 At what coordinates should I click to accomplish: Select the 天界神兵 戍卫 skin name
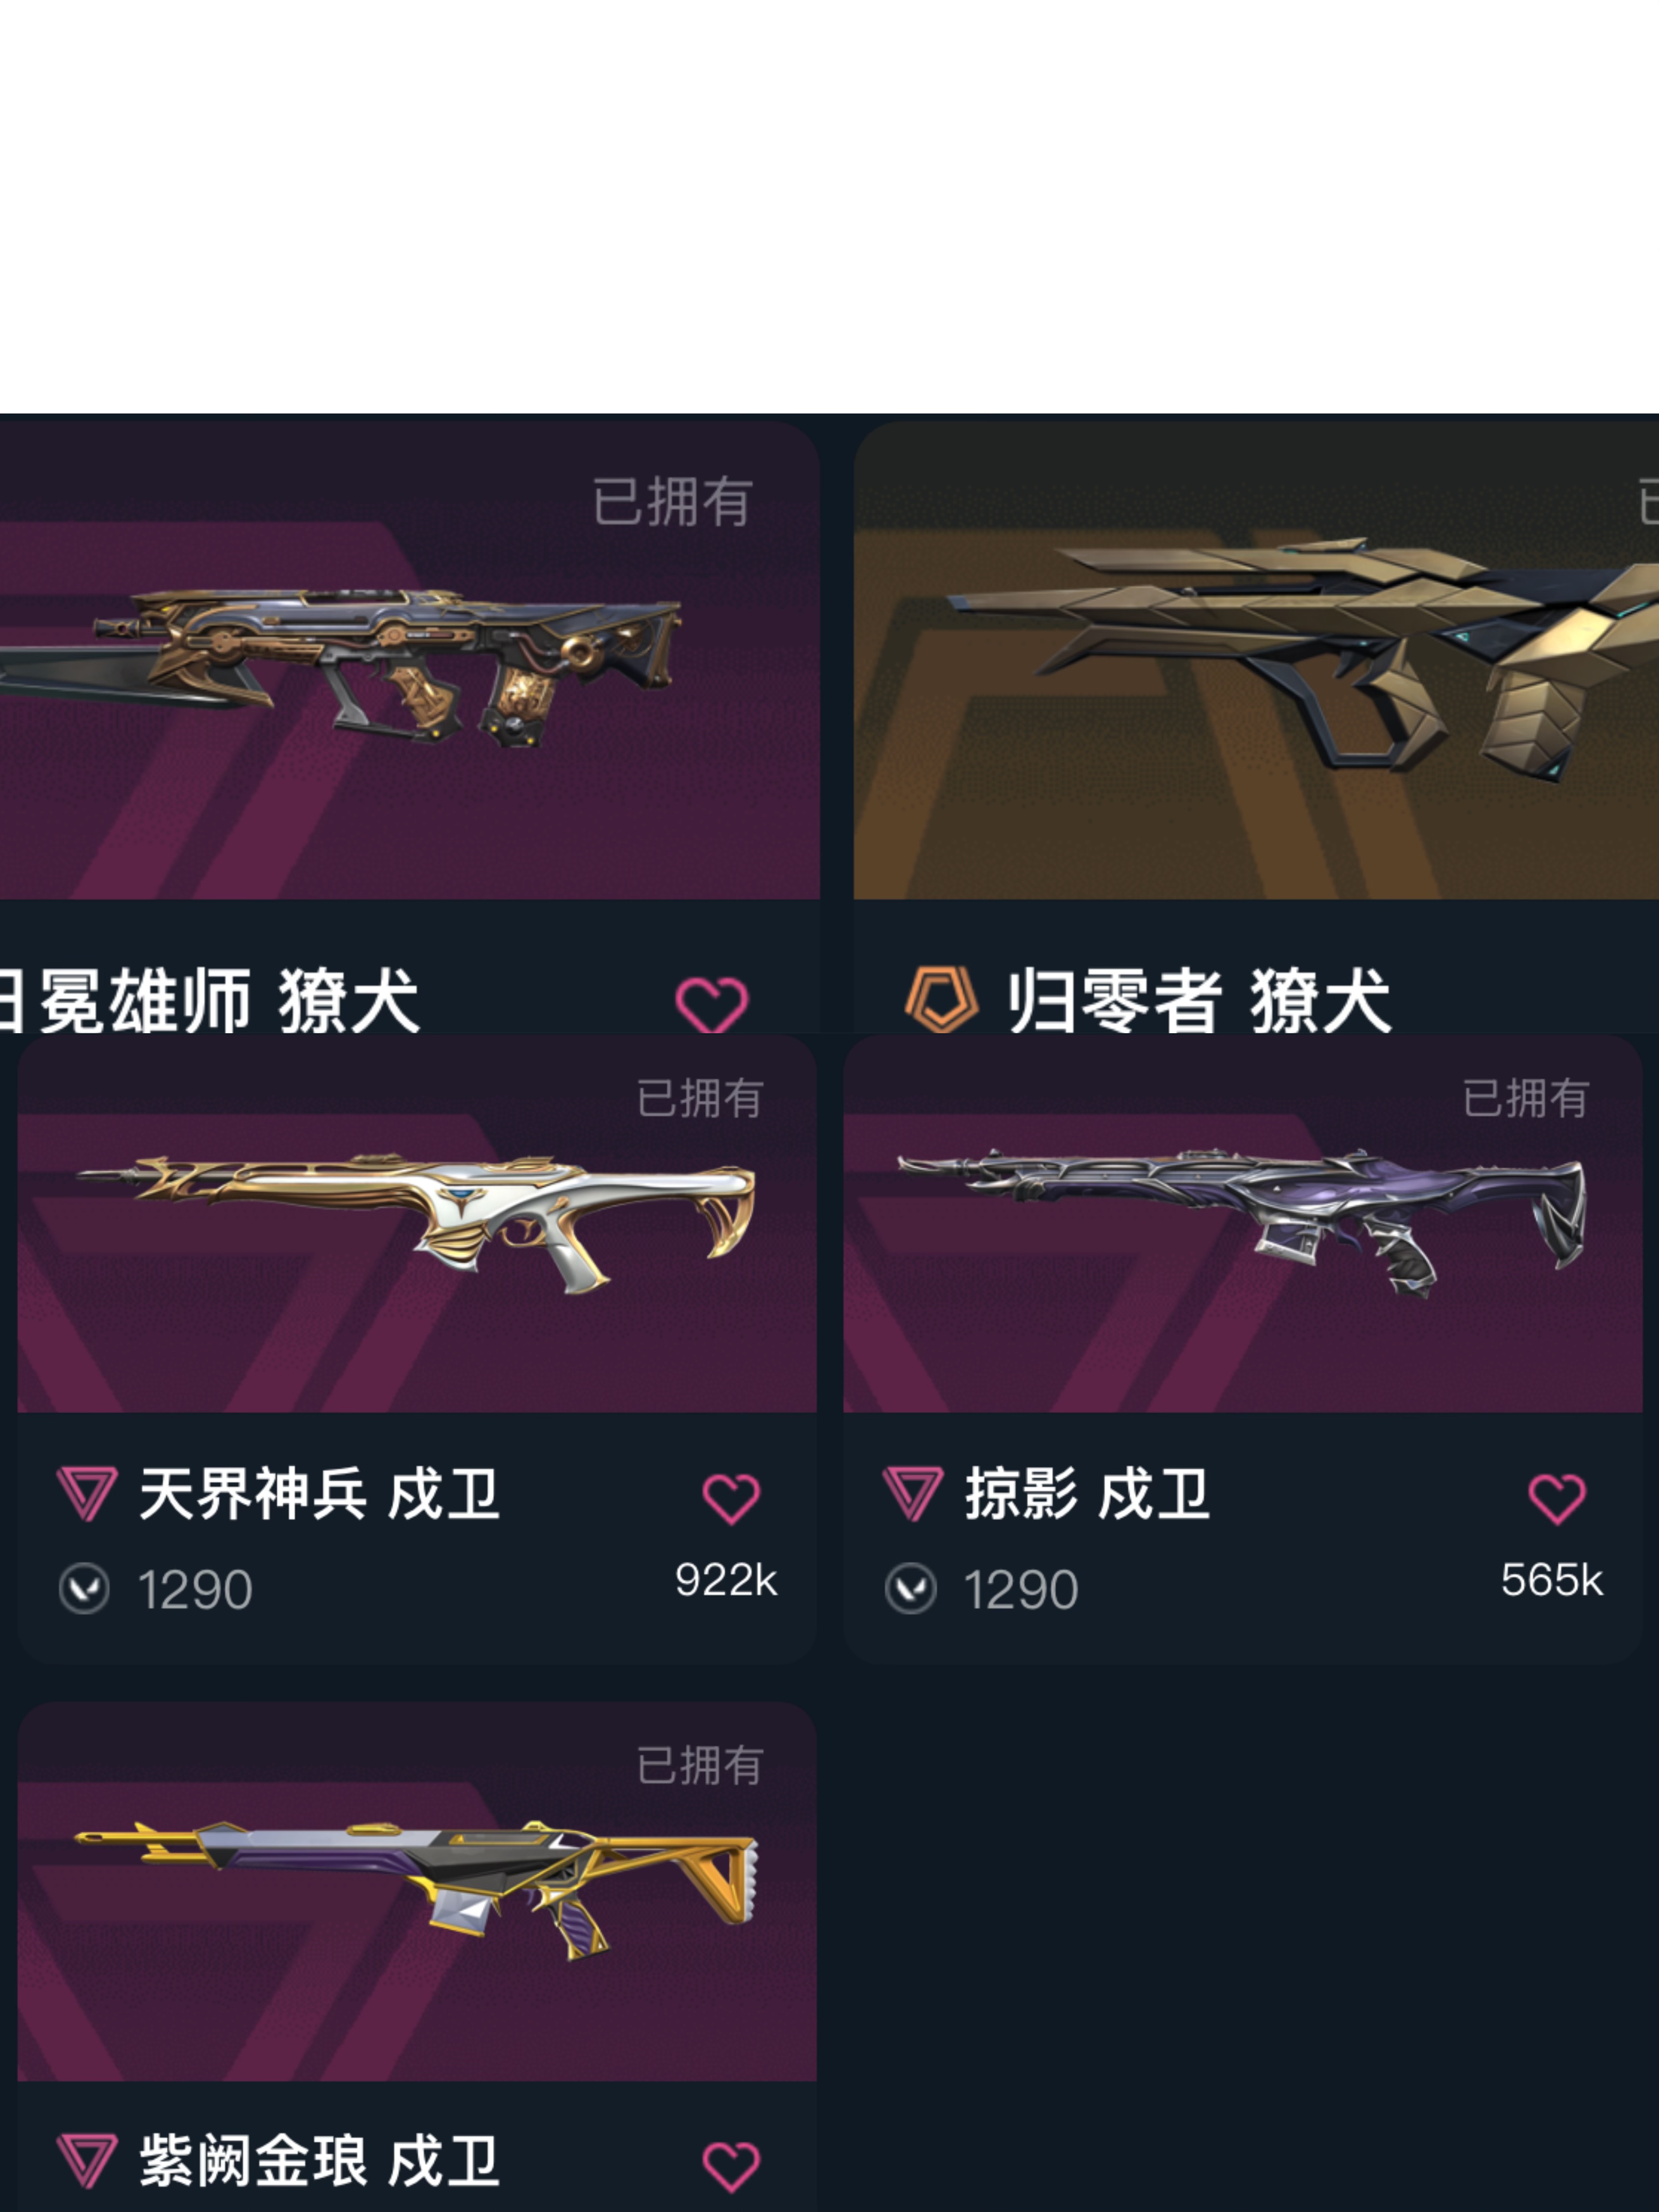click(319, 1494)
